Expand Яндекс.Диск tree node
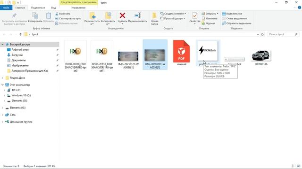Viewport: 302px width, 169px height. (2, 78)
